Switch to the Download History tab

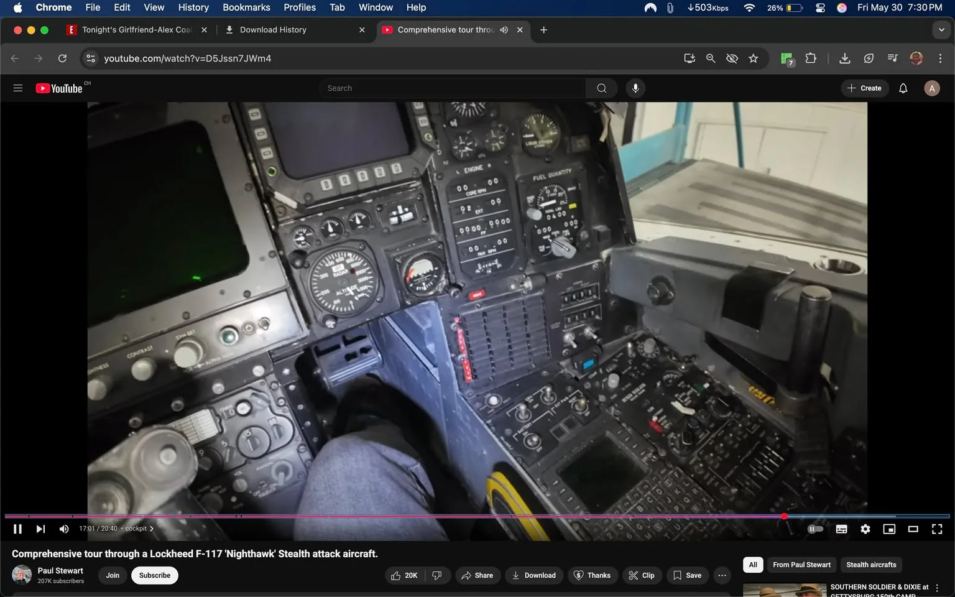273,29
